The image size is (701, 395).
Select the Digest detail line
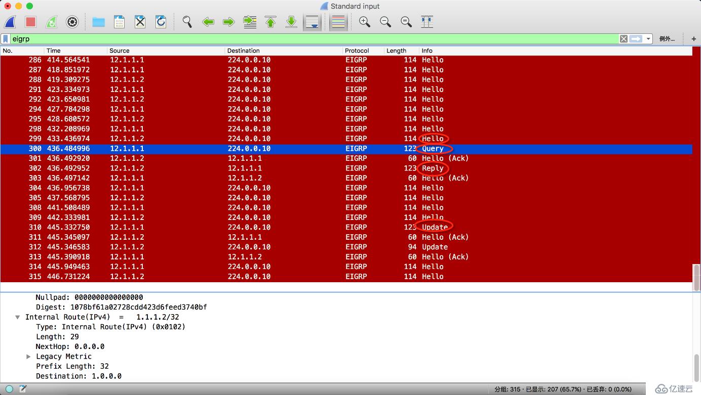point(122,307)
